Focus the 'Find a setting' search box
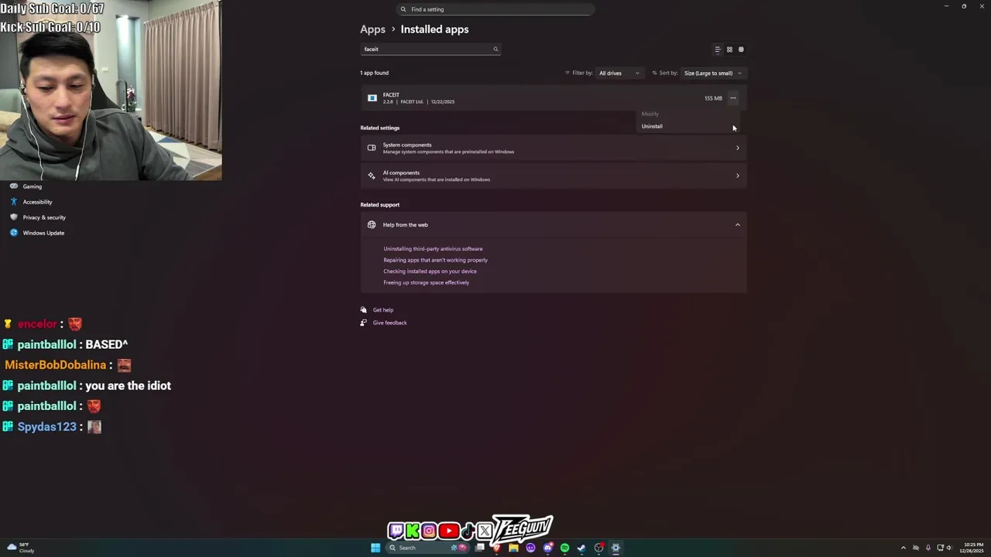This screenshot has width=991, height=557. (495, 9)
